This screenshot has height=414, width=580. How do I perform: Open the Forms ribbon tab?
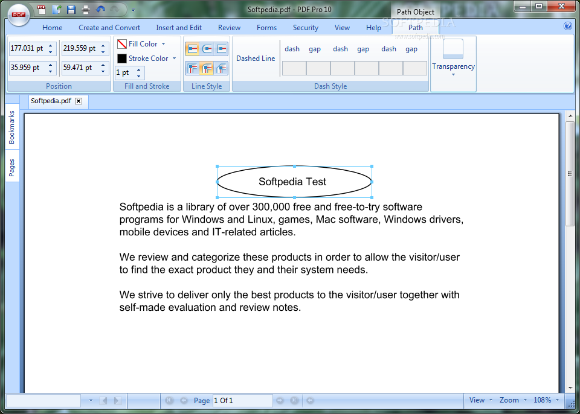pos(266,28)
